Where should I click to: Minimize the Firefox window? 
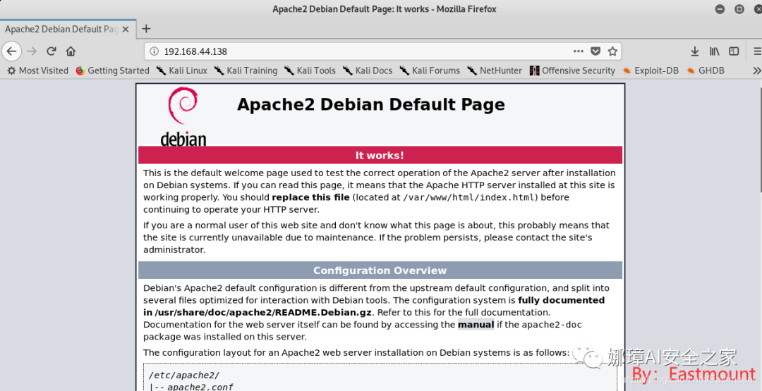[x=720, y=9]
